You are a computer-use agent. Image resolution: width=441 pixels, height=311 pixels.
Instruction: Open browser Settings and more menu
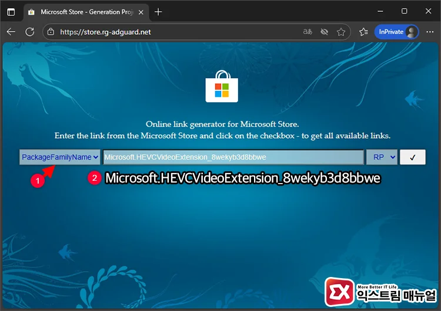coord(429,32)
